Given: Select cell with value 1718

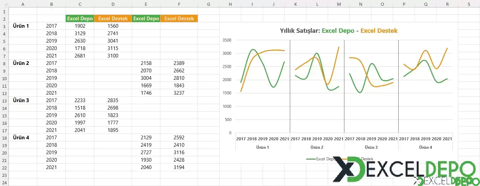Looking at the screenshot, I should [x=80, y=48].
